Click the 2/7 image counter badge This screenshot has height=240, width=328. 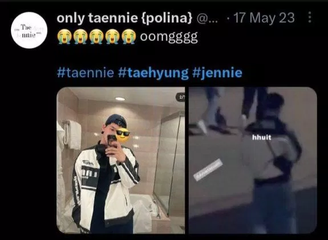coord(181,97)
